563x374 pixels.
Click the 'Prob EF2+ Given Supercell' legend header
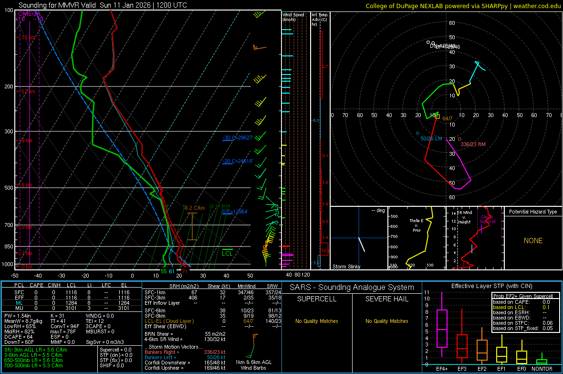point(522,296)
